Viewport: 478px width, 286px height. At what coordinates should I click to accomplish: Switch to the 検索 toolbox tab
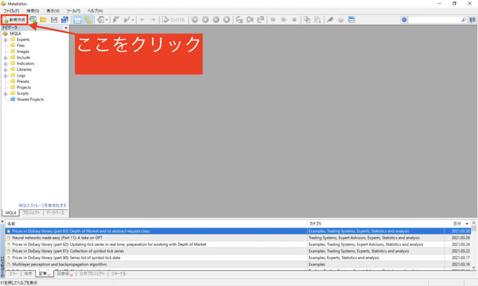click(x=28, y=274)
